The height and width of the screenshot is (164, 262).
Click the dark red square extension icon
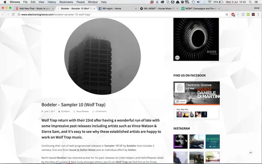click(253, 15)
